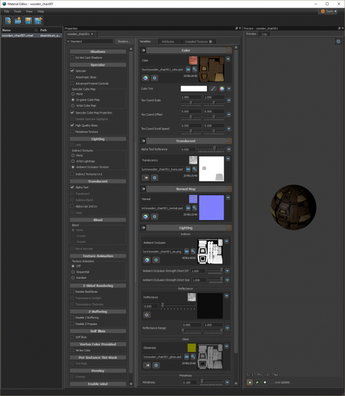Open preview settings gear icon
The height and width of the screenshot is (396, 345).
click(338, 41)
